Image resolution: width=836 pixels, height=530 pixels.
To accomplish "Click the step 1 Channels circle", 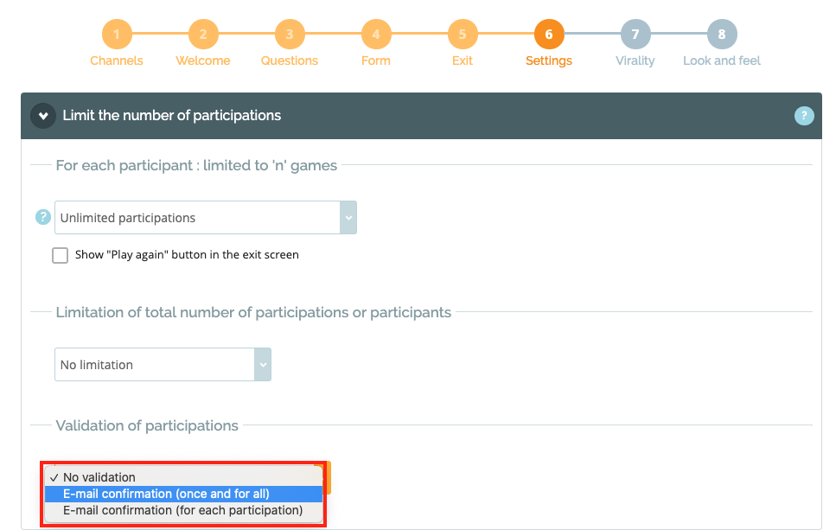I will pyautogui.click(x=117, y=35).
